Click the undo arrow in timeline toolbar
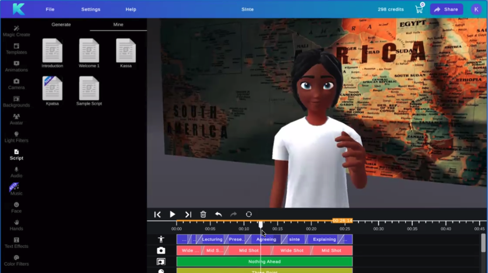Viewport: 488px width, 273px height. click(218, 214)
